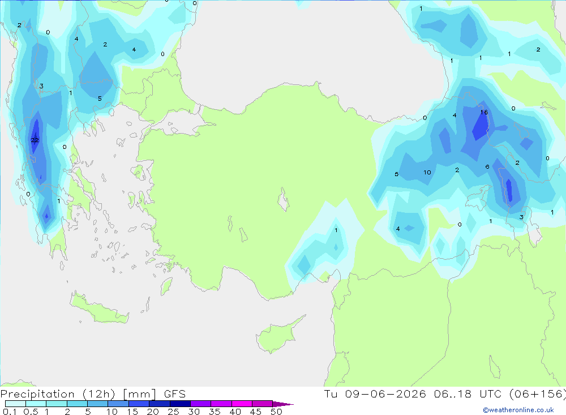The height and width of the screenshot is (415, 566).
Task: Click the over-50 arrow tip of legend
Action: pyautogui.click(x=283, y=404)
